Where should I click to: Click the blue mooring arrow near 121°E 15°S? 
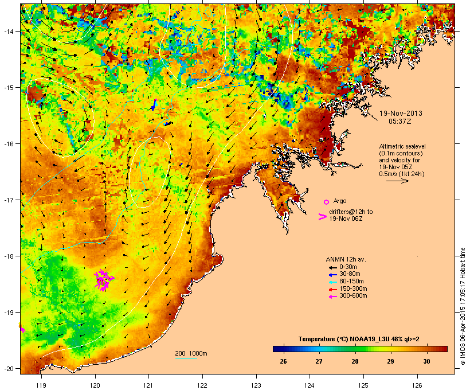coord(154,104)
